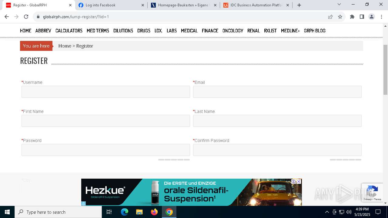Click the page vertical scrollbar thumb
The image size is (388, 218).
385,70
